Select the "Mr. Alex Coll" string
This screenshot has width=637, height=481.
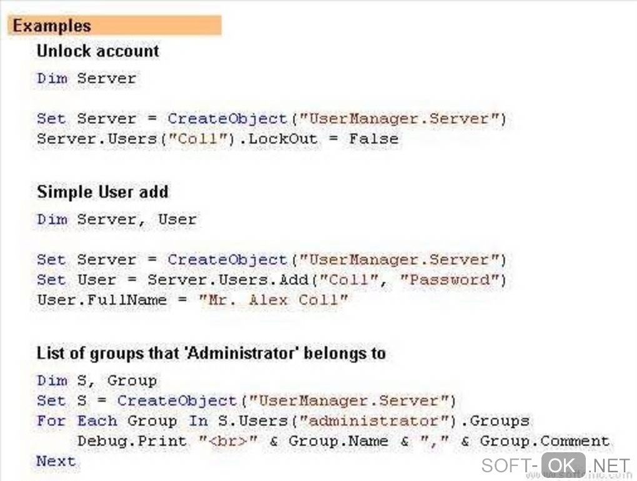click(274, 300)
